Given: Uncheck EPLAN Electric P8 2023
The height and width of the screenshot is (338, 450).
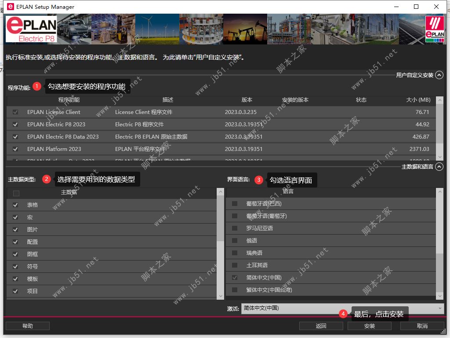Looking at the screenshot, I should pyautogui.click(x=15, y=125).
